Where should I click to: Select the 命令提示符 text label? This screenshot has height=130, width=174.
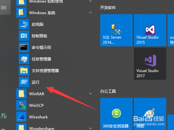(x=41, y=48)
